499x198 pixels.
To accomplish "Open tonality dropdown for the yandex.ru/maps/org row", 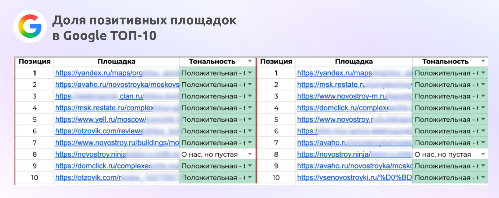I will (250, 73).
